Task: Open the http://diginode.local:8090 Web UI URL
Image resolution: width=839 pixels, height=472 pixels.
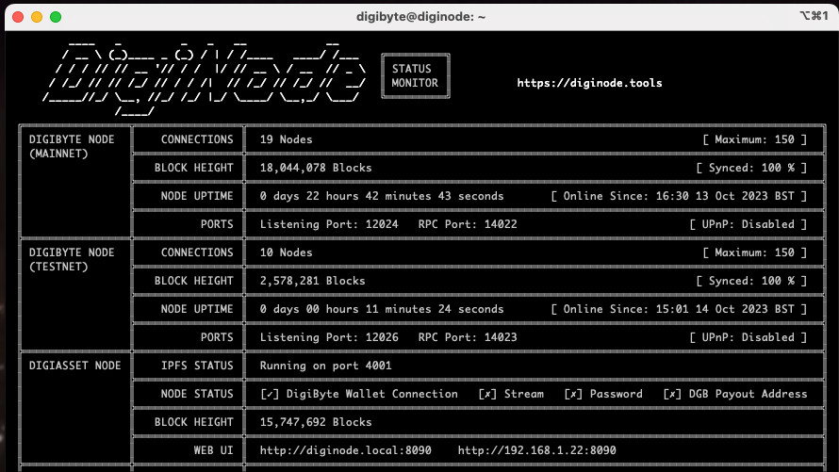Action: [345, 450]
